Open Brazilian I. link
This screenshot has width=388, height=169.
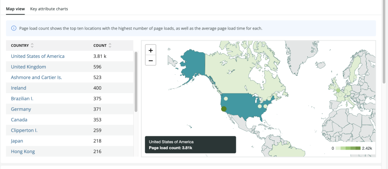[x=22, y=99]
